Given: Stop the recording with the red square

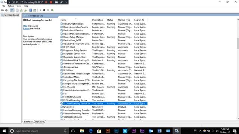Looking at the screenshot, I should 51,2.
